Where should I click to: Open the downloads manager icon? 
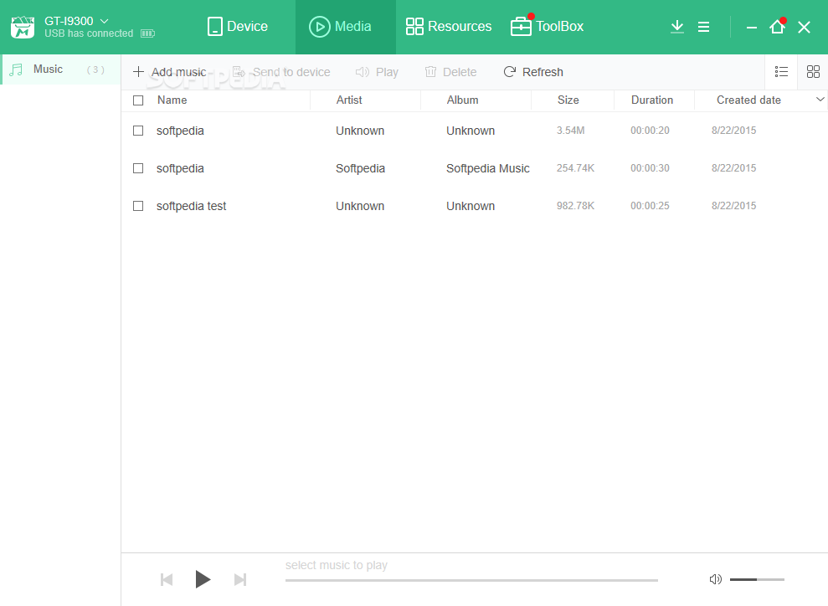(677, 27)
